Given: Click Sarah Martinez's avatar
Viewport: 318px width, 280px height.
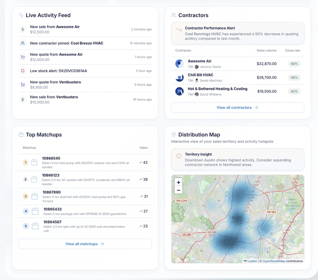Looking at the screenshot, I should coord(196,81).
